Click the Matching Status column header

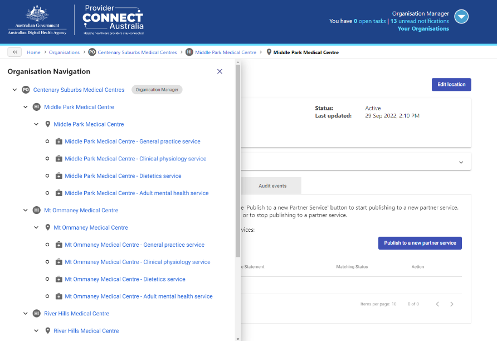pos(352,267)
